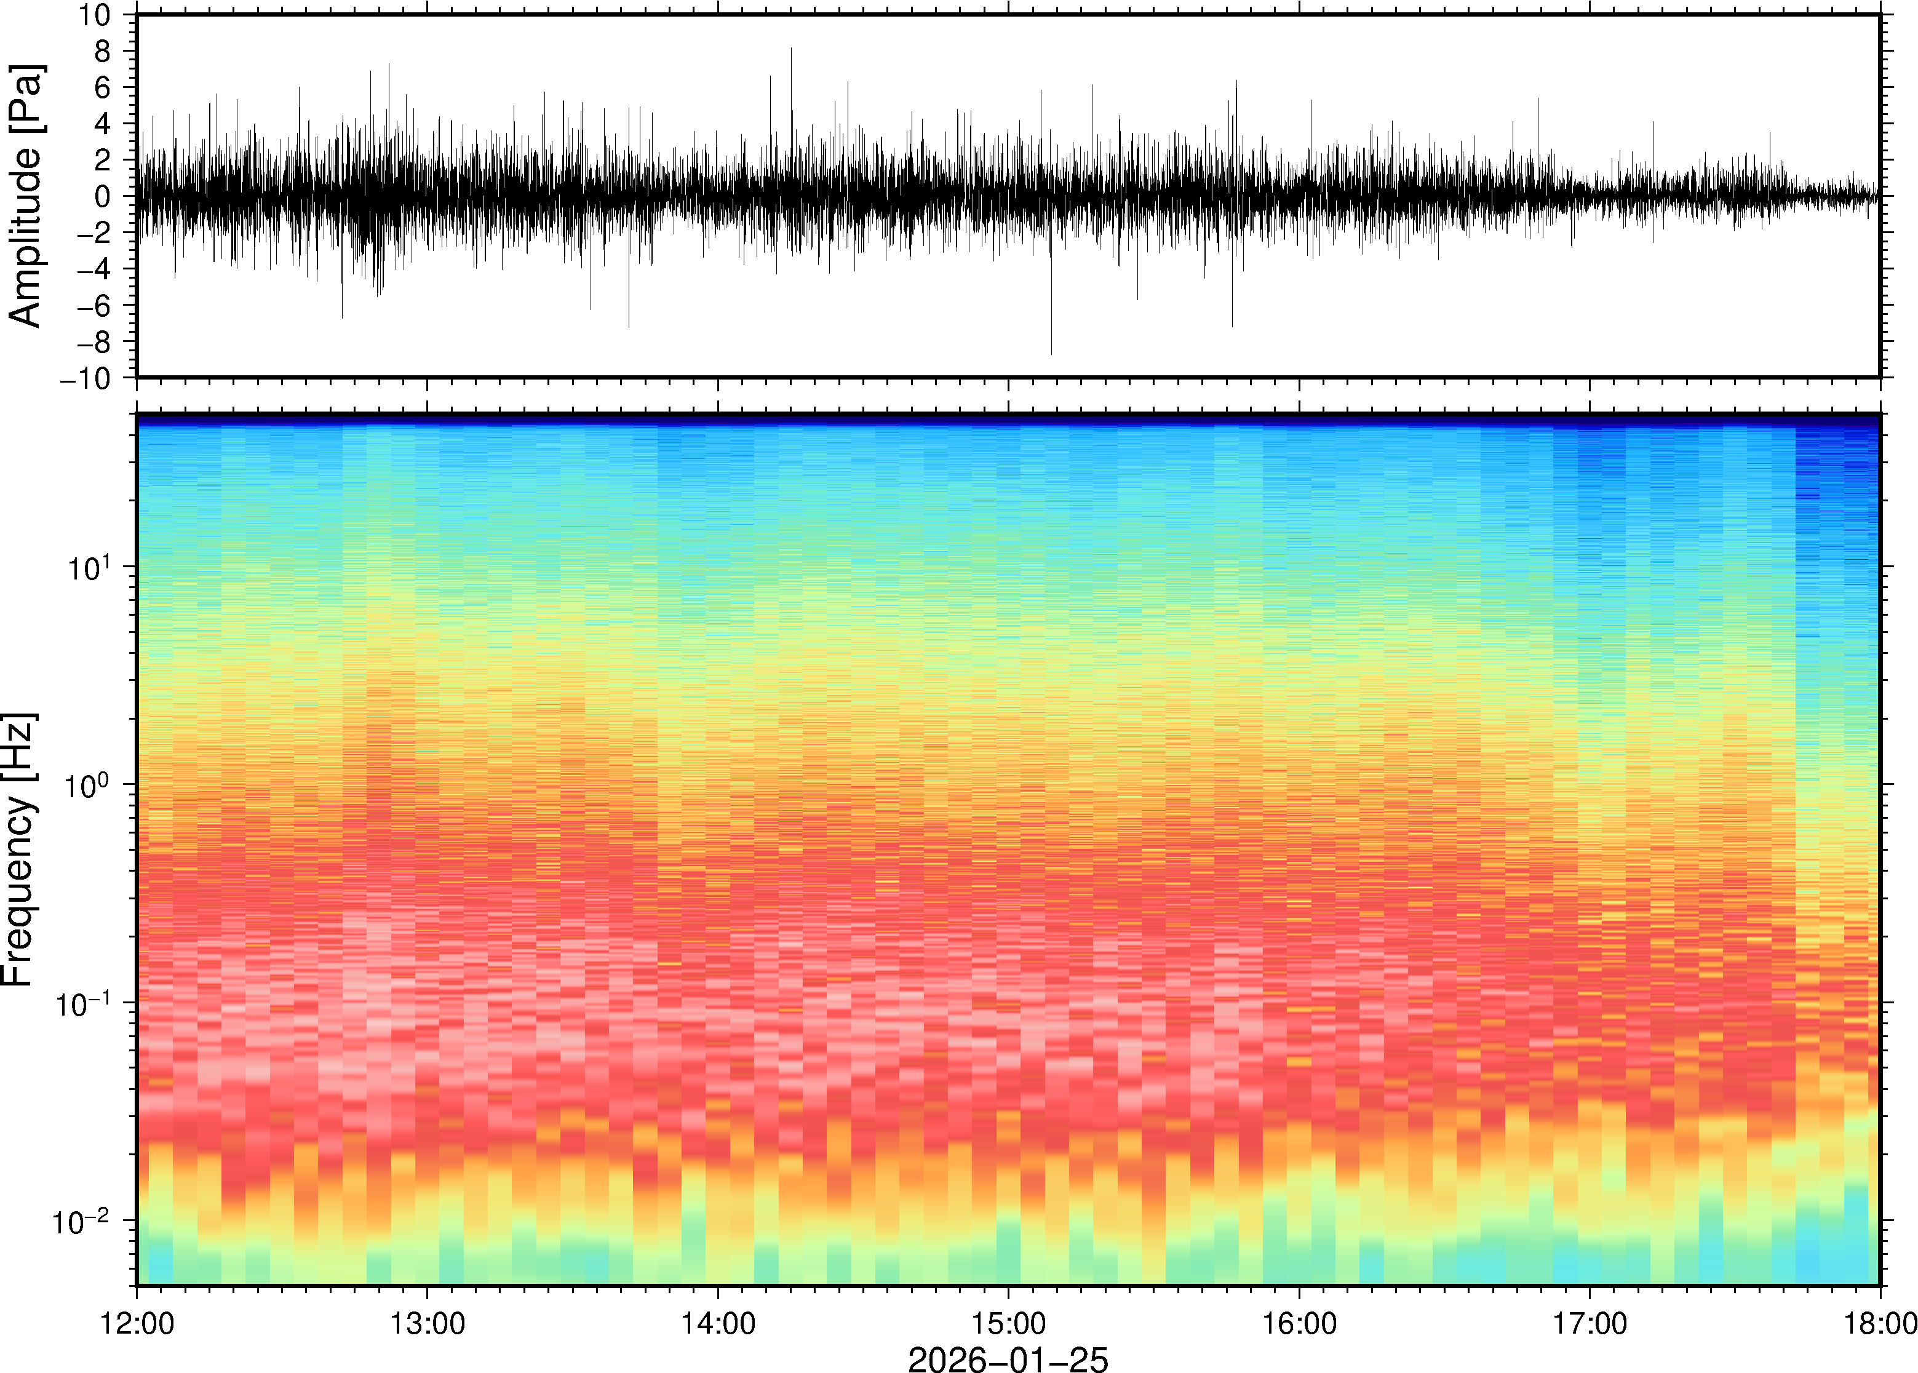
Task: Click the Frequency [Hz] axis title
Action: [18, 850]
